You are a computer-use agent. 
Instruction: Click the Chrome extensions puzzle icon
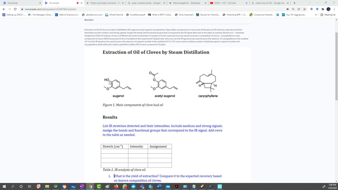click(323, 9)
